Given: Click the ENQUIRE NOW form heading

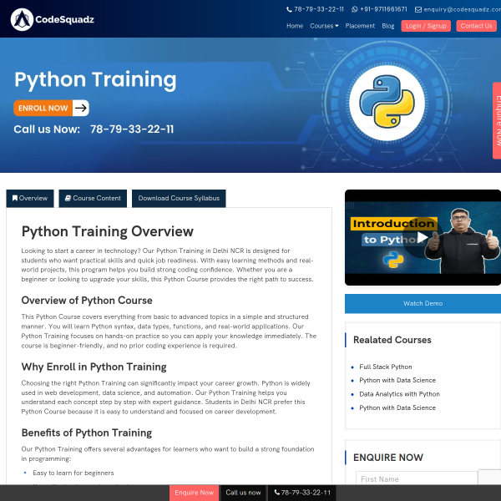Looking at the screenshot, I should point(388,458).
